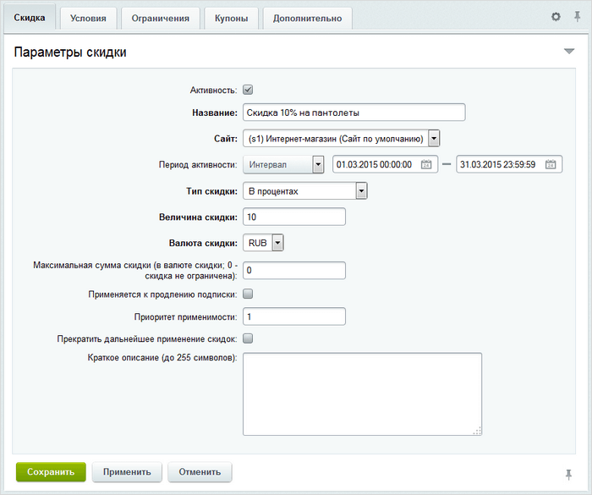Go to the Ограничения tab

161,18
